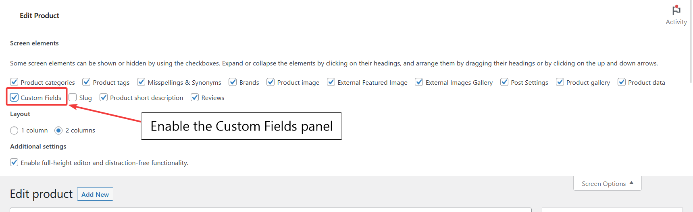Uncheck External Images Gallery
693x212 pixels.
(419, 82)
